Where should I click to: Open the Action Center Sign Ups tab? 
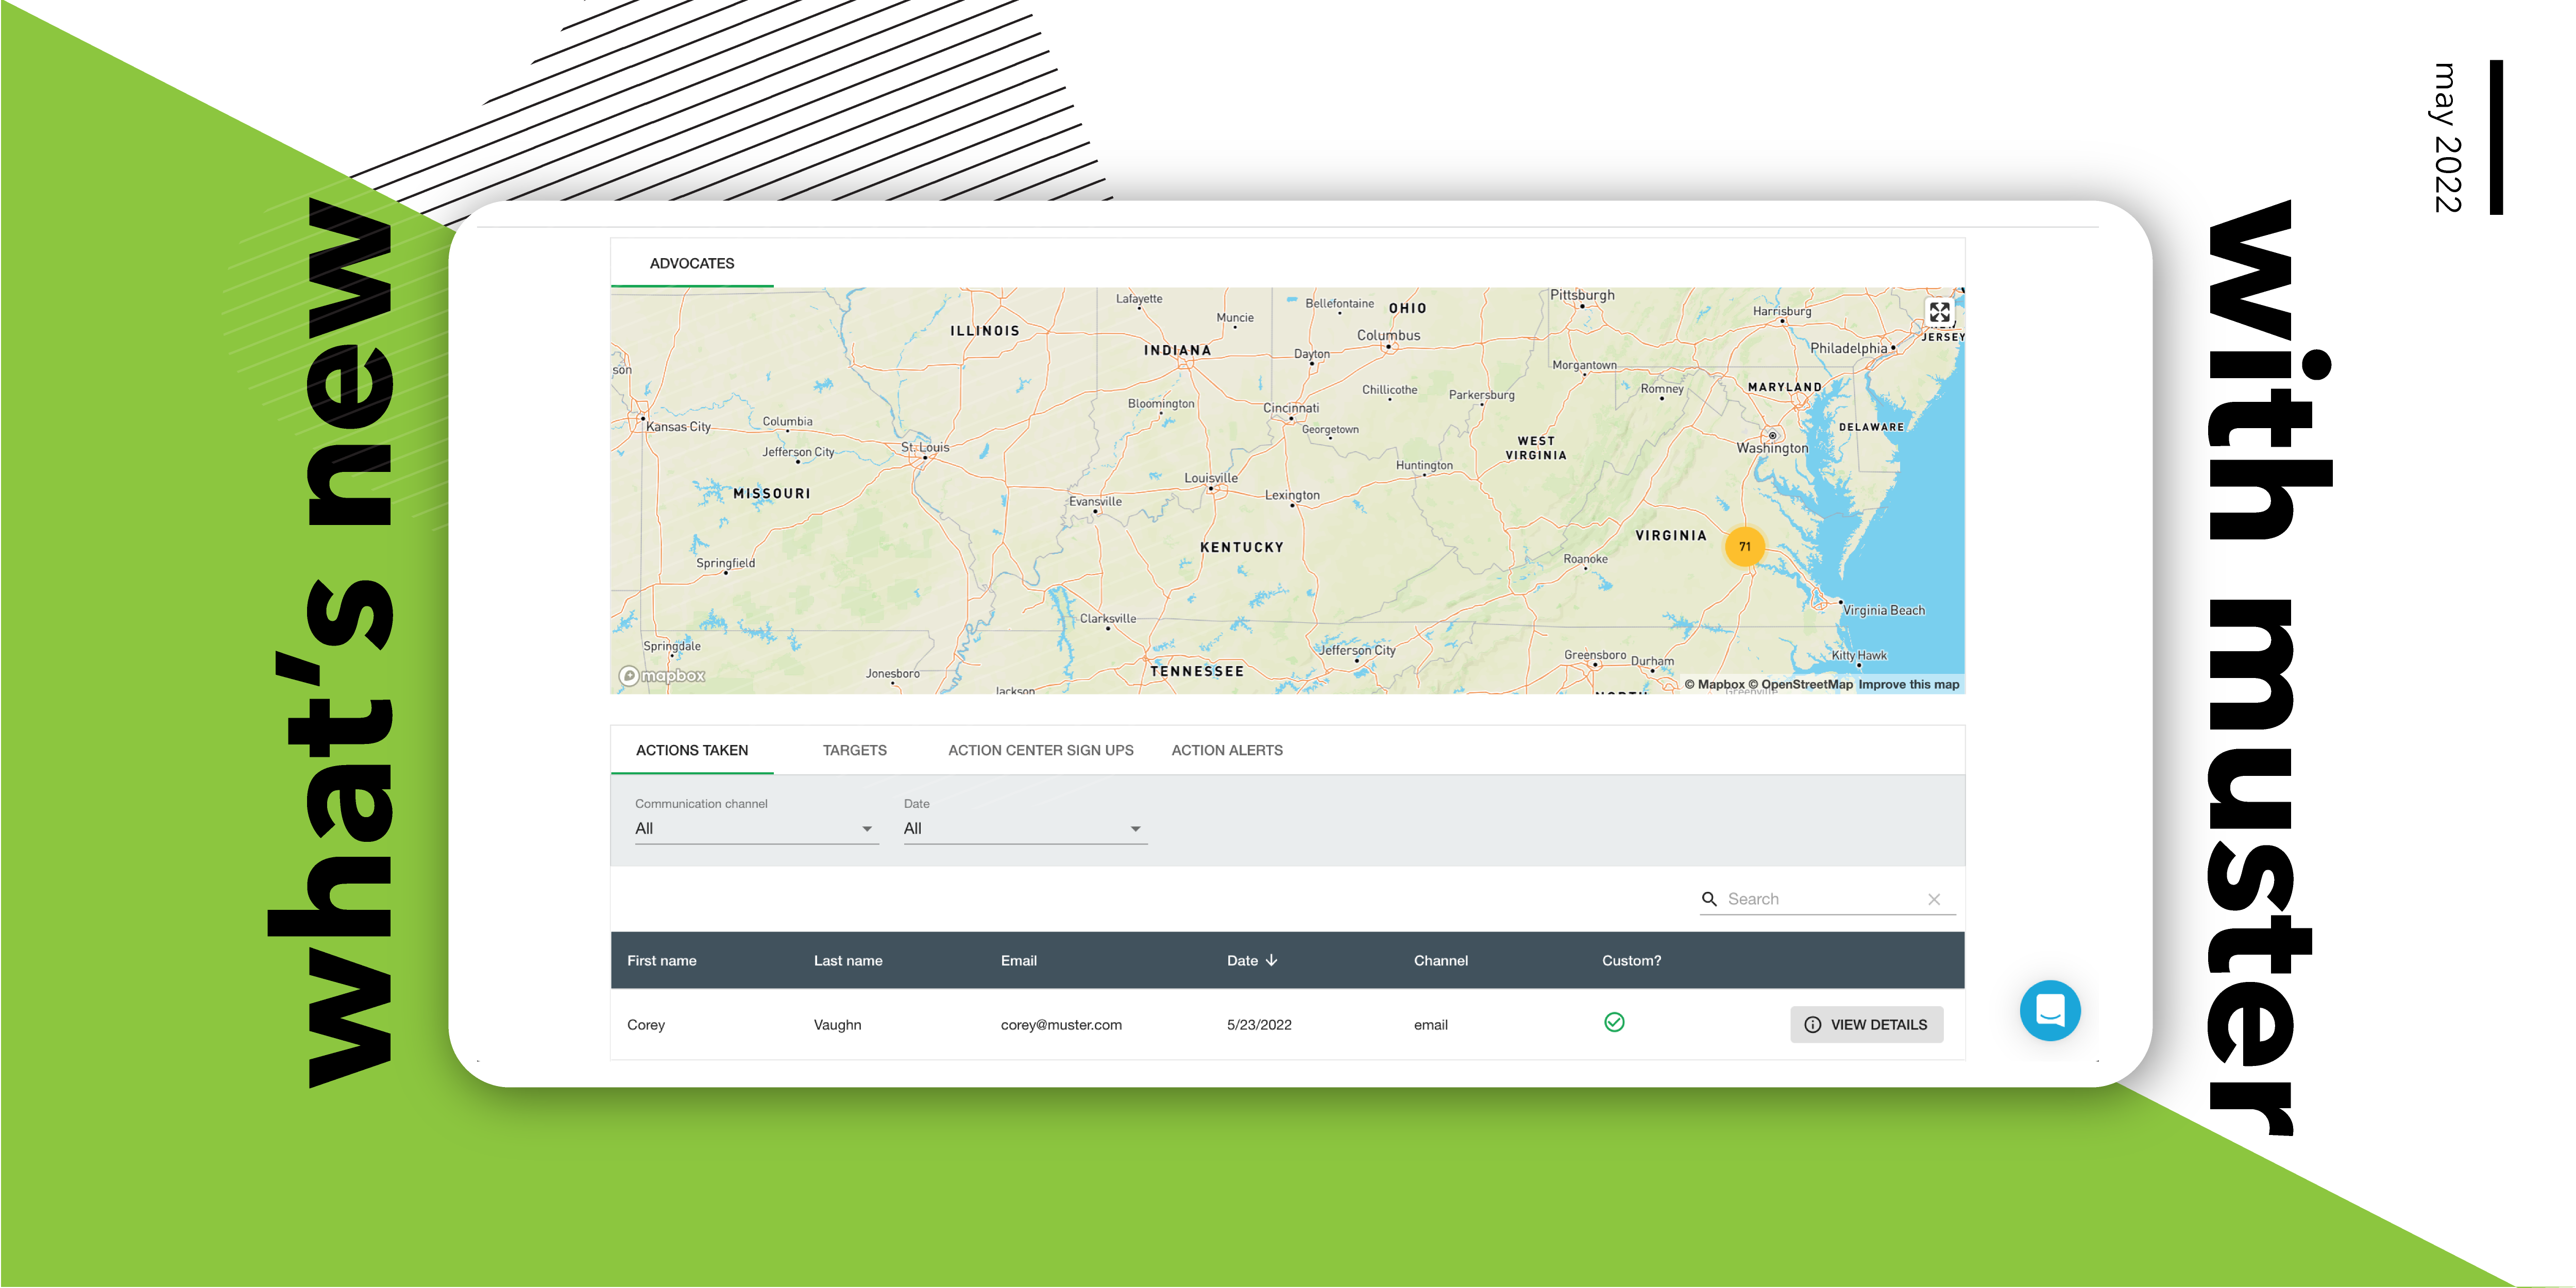tap(1041, 750)
